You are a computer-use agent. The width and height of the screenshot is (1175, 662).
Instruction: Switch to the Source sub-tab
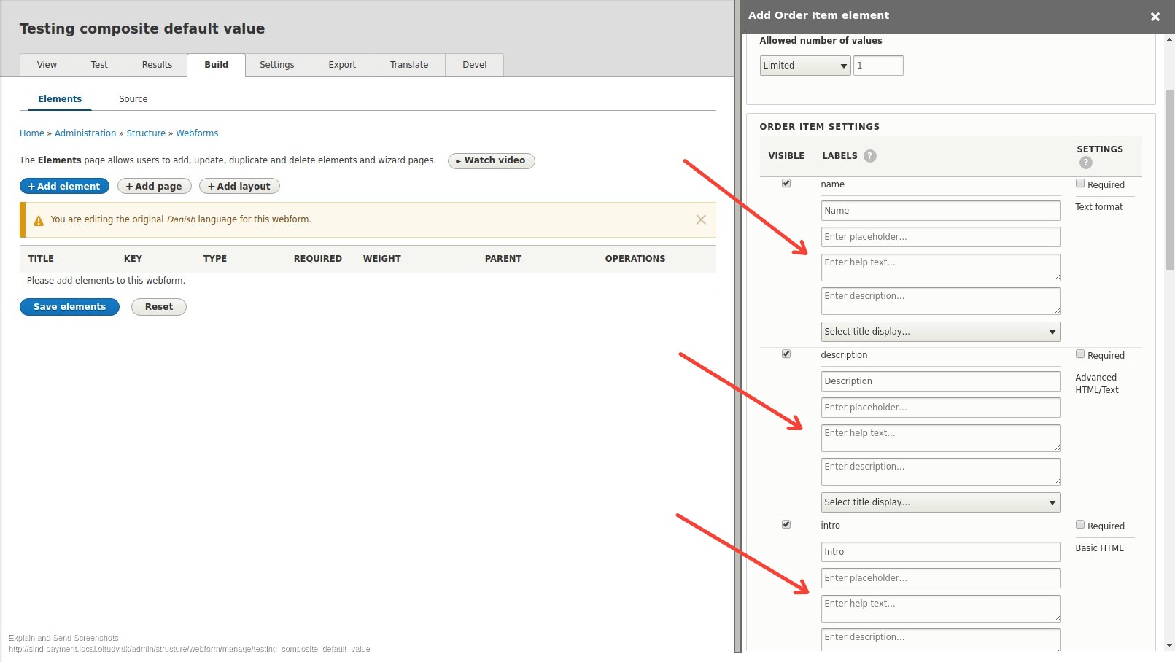[133, 98]
